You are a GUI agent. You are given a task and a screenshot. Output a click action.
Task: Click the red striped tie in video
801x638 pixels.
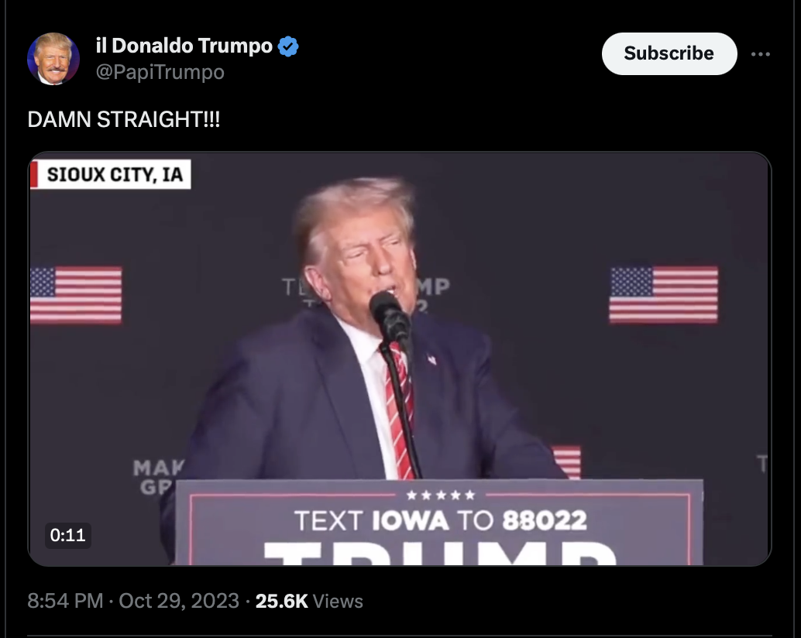click(x=398, y=408)
